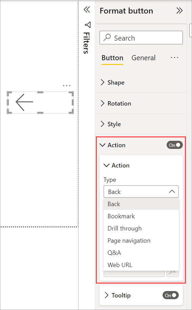Click the Filters funnel icon
The height and width of the screenshot is (310, 192).
(x=88, y=25)
